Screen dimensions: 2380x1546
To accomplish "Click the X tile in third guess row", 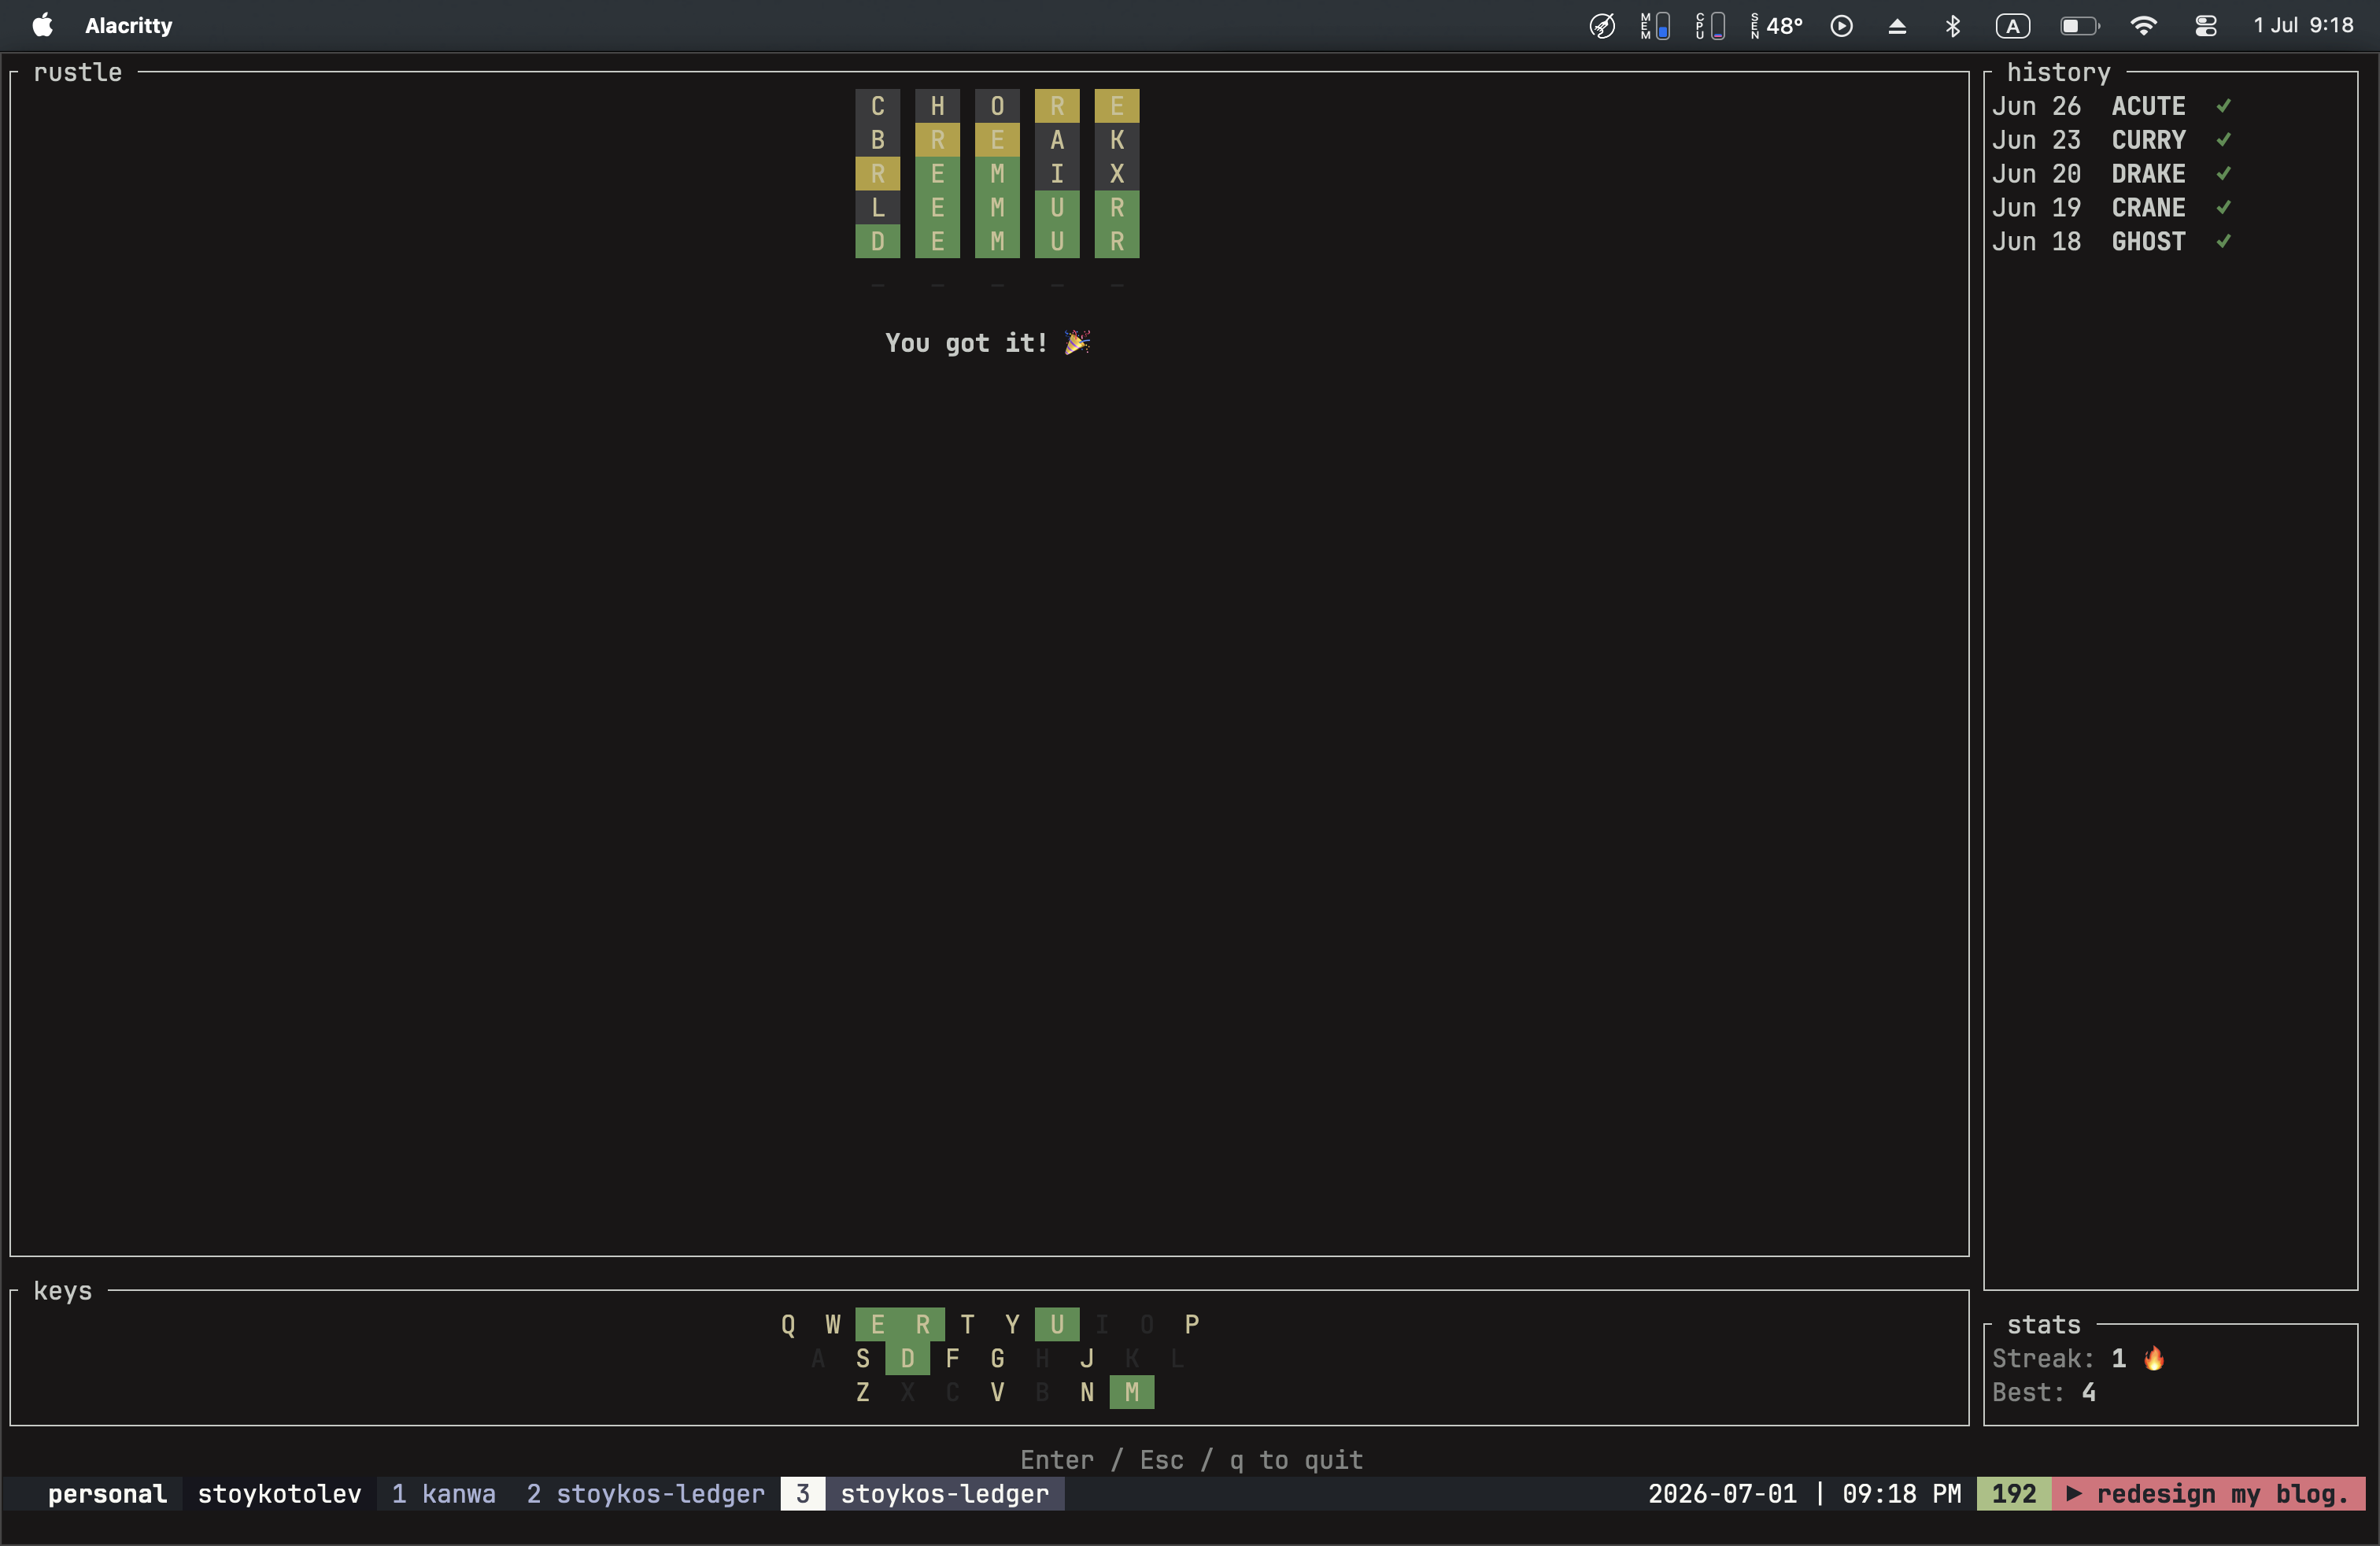I will point(1117,174).
